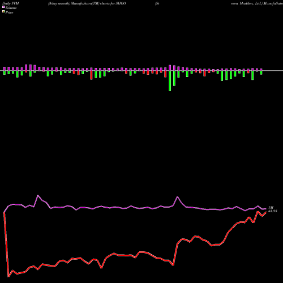Click the 'Daily PVM' chart title text
283x283 pixels.
[11, 3]
